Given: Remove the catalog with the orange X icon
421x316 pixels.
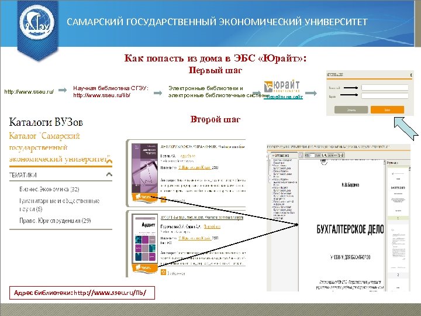Looking at the screenshot, I should pyautogui.click(x=109, y=160).
